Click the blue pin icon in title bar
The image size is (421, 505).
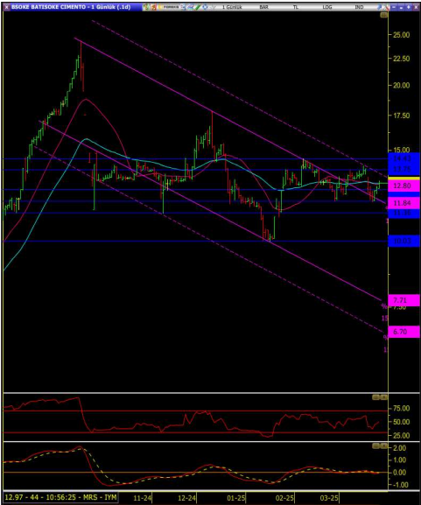click(379, 7)
